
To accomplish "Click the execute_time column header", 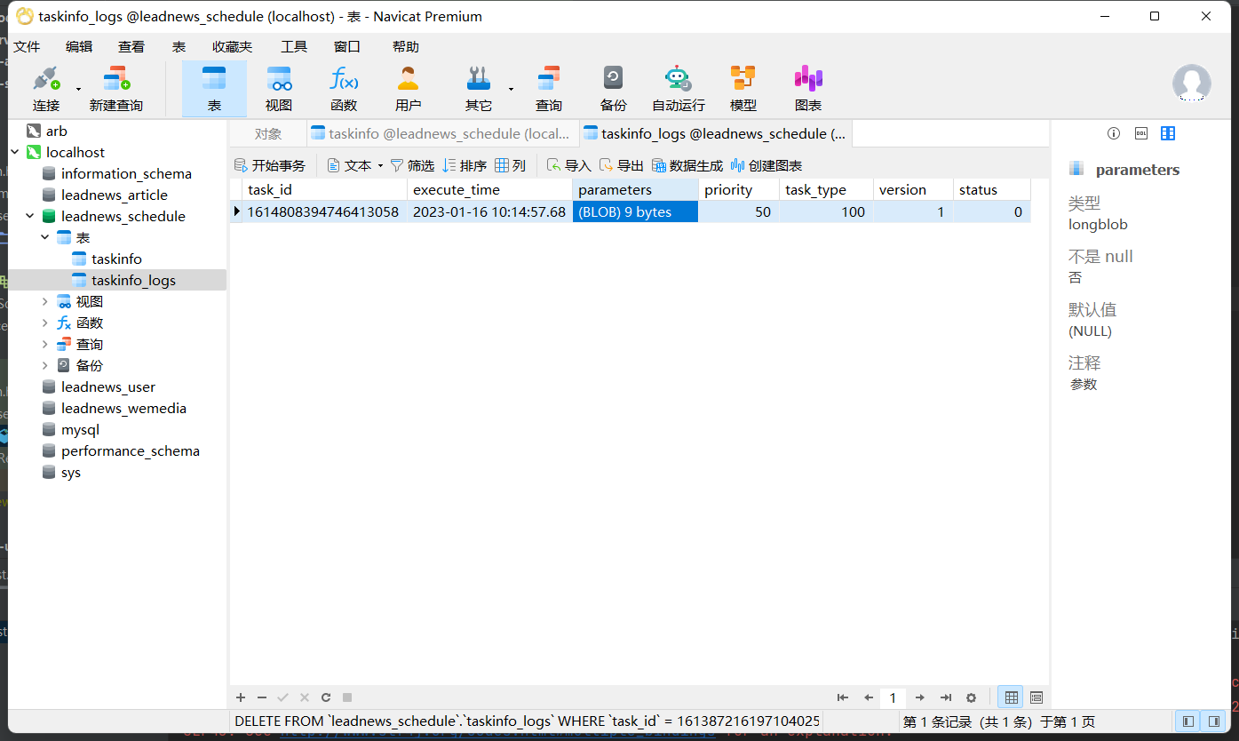I will tap(490, 189).
